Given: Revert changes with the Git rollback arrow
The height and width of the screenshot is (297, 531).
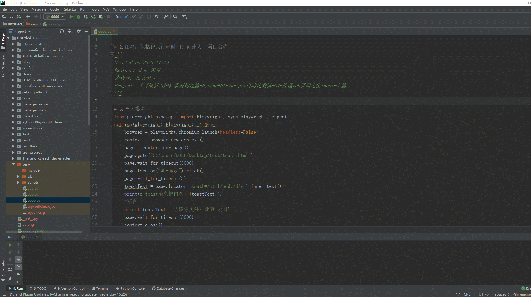Looking at the screenshot, I should [x=156, y=17].
